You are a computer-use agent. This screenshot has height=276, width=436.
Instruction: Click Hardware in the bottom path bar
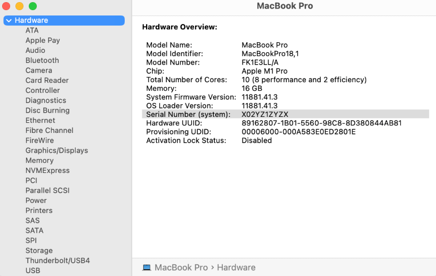236,267
